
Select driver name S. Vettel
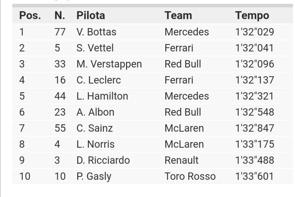point(95,48)
